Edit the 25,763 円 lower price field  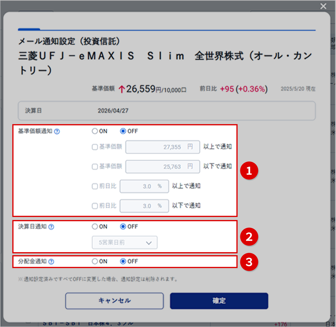[x=163, y=167]
